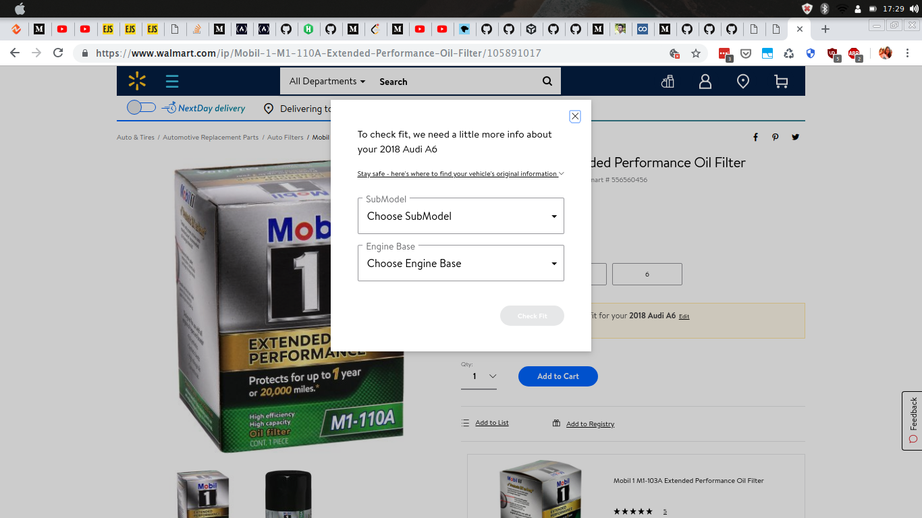
Task: Click the blocked cookies icon in address bar
Action: coord(674,53)
